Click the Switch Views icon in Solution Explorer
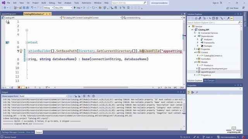248x139 pixels. tap(200, 18)
